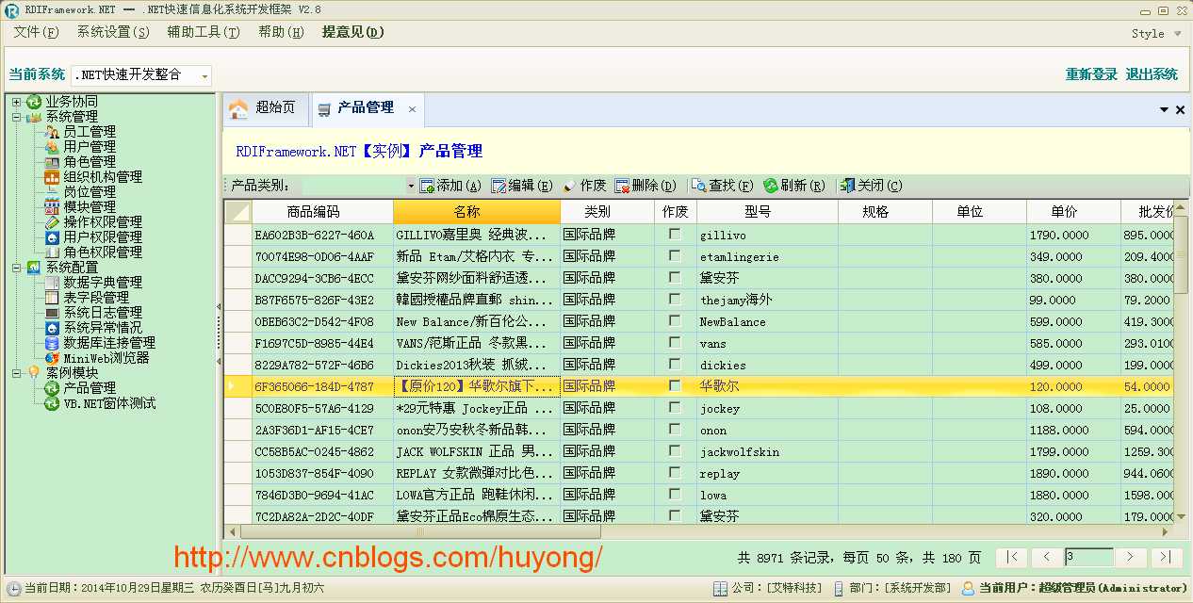Toggle 作废 checkbox for vans row
The height and width of the screenshot is (603, 1193).
click(675, 342)
